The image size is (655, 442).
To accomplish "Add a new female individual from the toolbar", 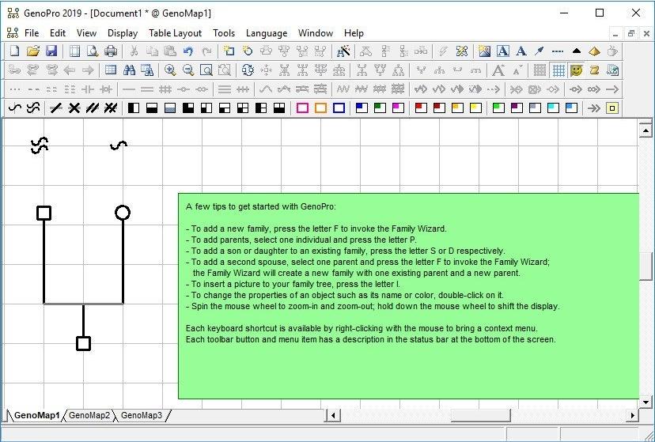I will click(248, 51).
